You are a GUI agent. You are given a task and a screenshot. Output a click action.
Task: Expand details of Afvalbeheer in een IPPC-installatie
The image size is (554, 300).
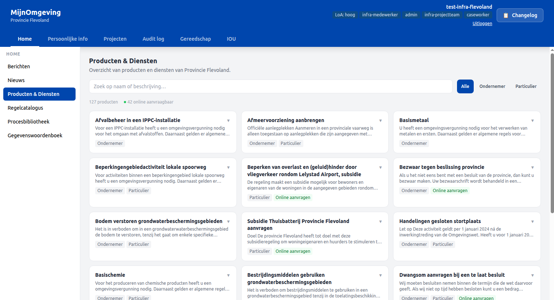click(228, 120)
